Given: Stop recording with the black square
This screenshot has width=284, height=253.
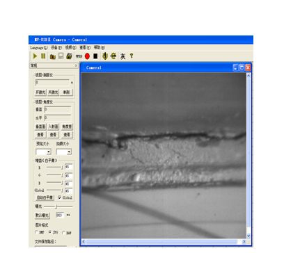Looking at the screenshot, I should [x=95, y=56].
